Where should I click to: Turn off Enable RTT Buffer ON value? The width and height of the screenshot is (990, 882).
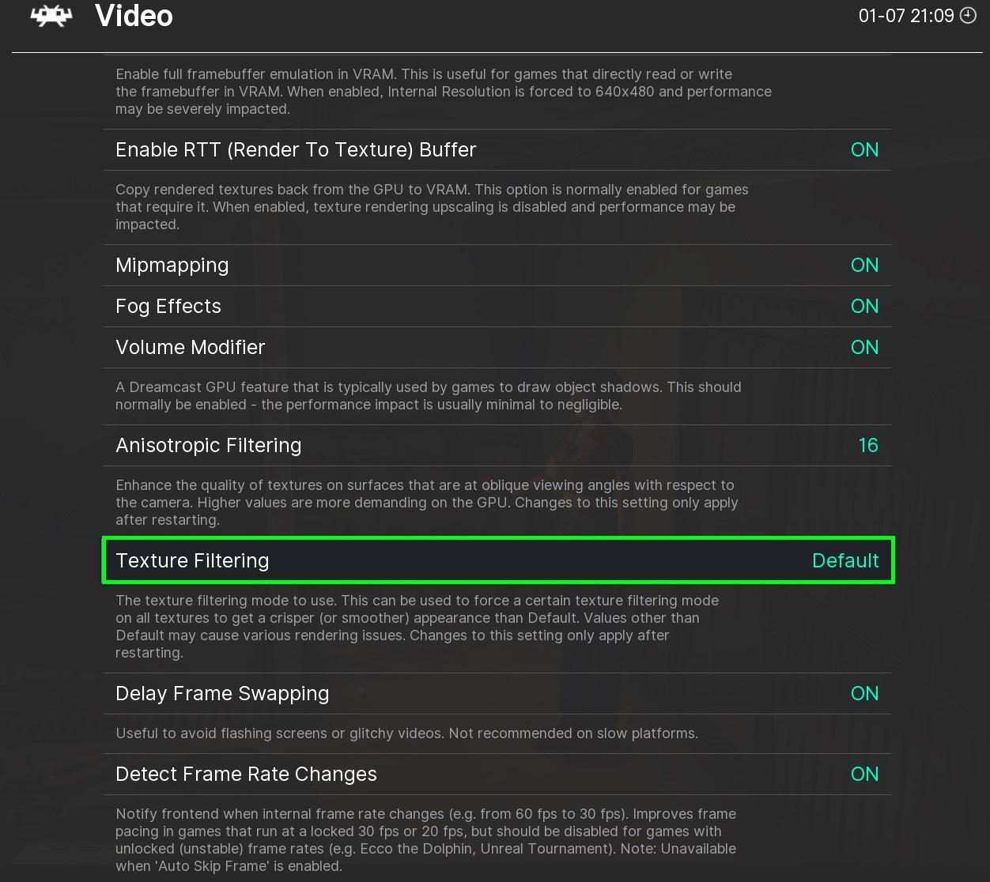click(x=864, y=150)
